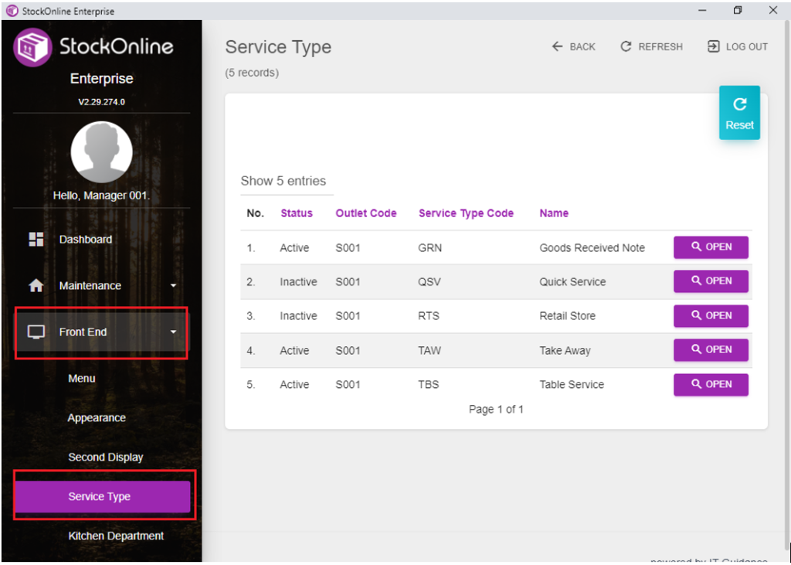Open the Quick Service record

click(711, 281)
